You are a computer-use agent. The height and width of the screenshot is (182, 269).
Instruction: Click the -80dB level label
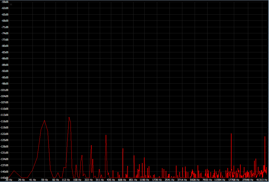pos(4,46)
